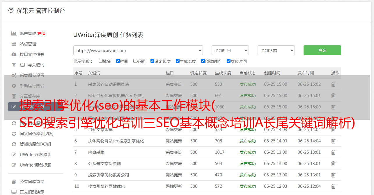Delete task 搜索引擎优化服务公司 with trash icon
Screen dimensions: 374x195
tap(334, 175)
